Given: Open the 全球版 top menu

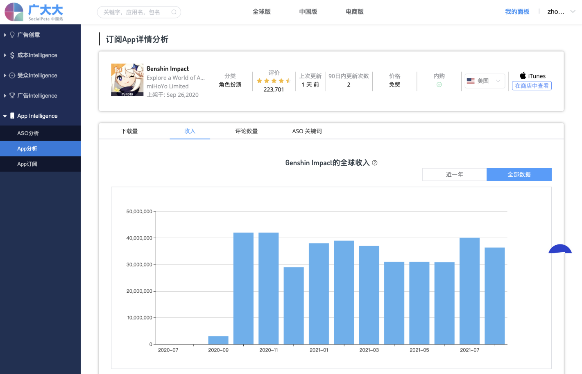Looking at the screenshot, I should [262, 11].
